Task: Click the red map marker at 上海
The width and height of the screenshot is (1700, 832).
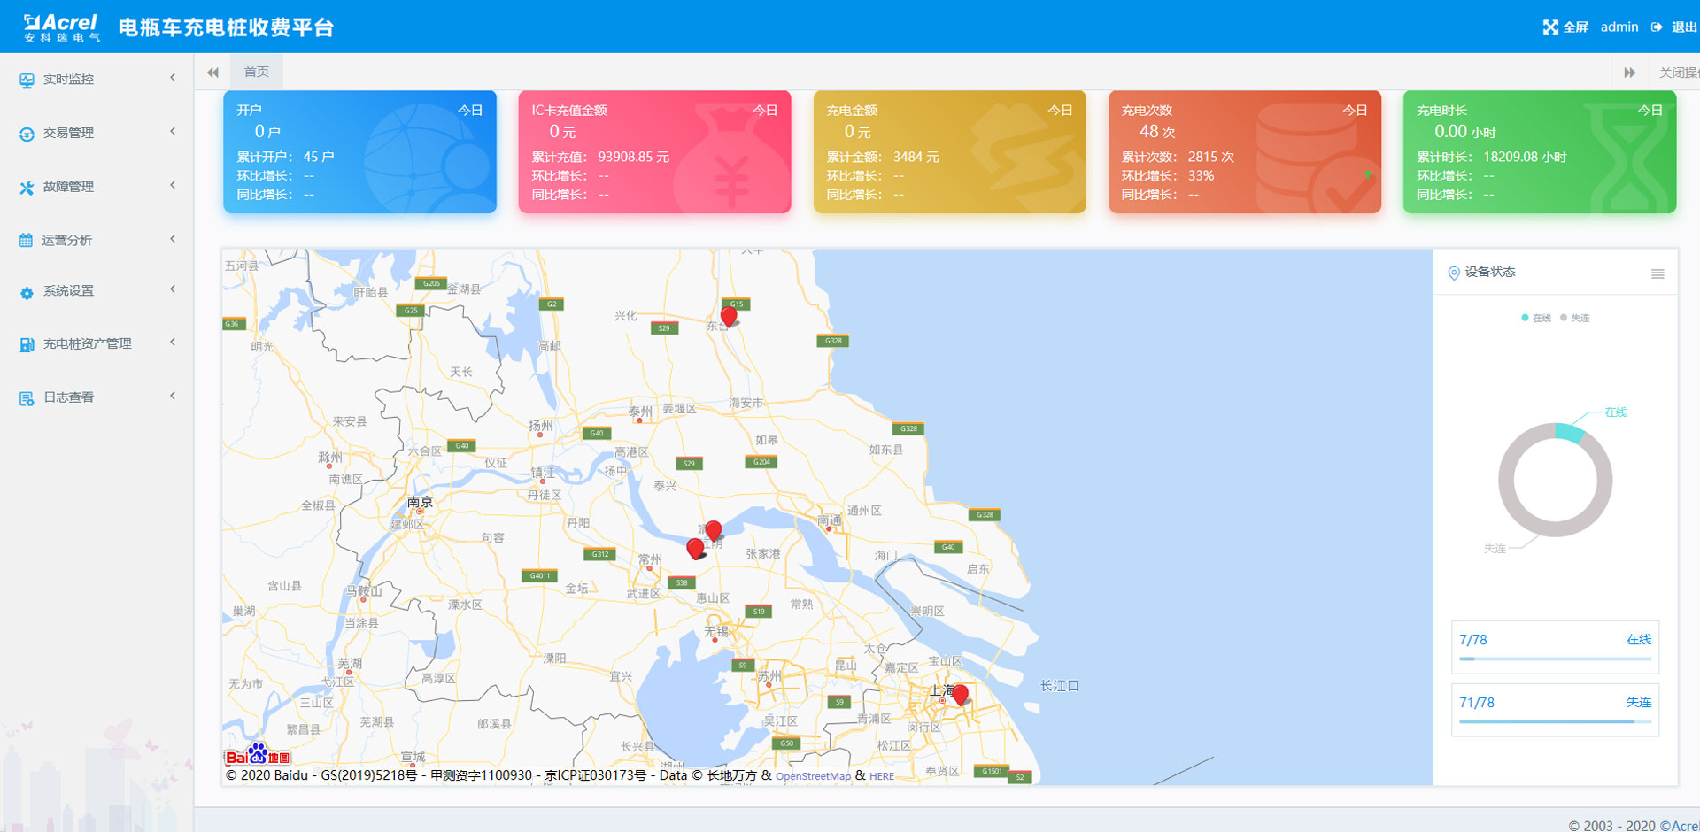Action: (x=960, y=695)
